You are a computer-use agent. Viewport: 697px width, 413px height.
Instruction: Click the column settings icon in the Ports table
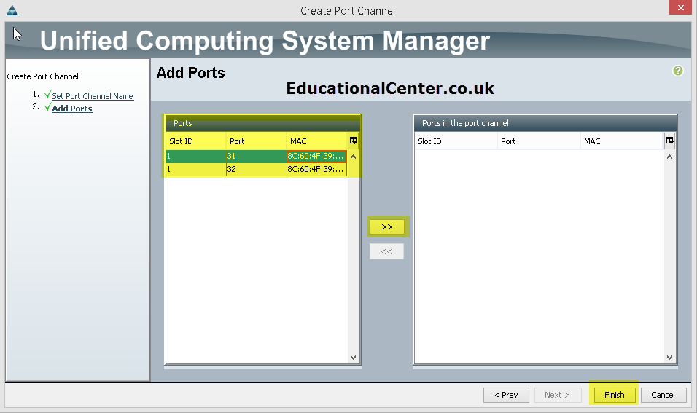point(354,141)
